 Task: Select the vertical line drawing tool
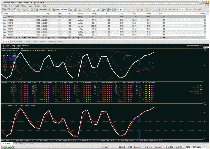click(x=130, y=10)
